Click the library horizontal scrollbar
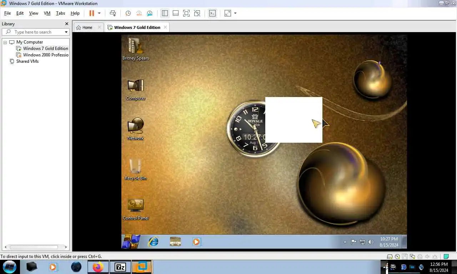The image size is (457, 274). tap(34, 247)
